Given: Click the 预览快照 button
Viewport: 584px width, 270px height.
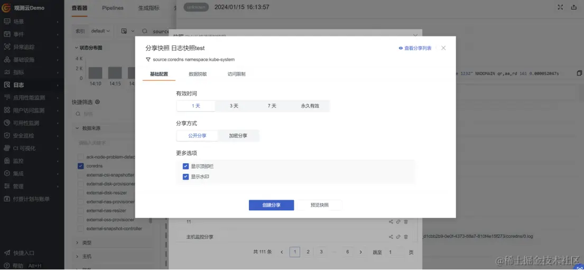Looking at the screenshot, I should (320, 205).
